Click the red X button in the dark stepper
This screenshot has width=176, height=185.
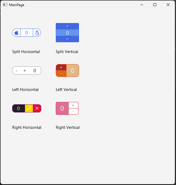pos(37,108)
